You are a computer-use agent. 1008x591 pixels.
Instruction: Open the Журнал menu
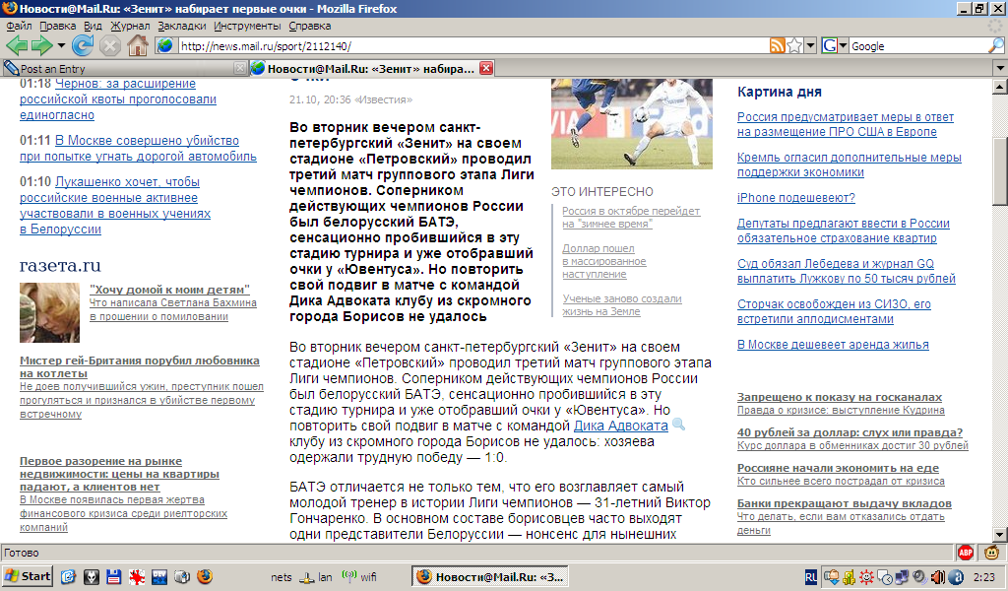click(x=130, y=26)
